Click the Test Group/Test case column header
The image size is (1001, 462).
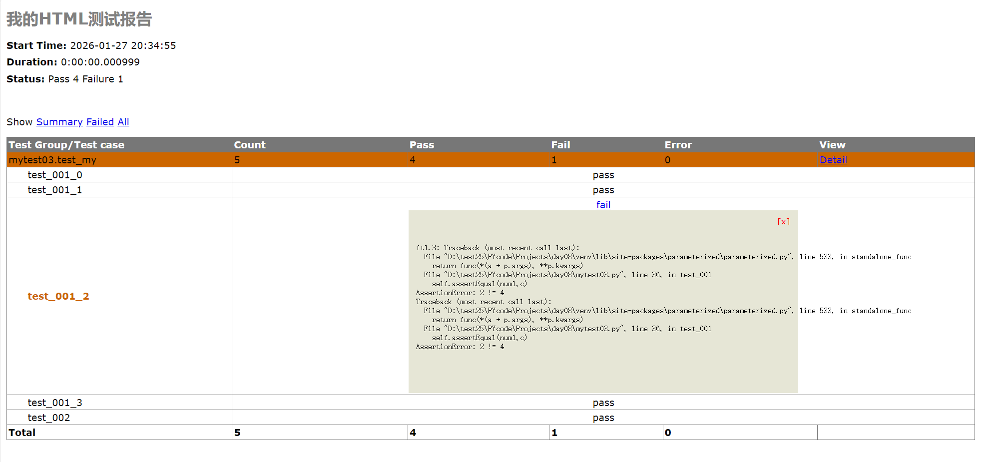click(x=66, y=145)
